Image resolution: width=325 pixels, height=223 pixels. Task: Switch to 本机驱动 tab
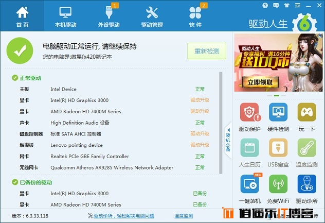pyautogui.click(x=65, y=16)
